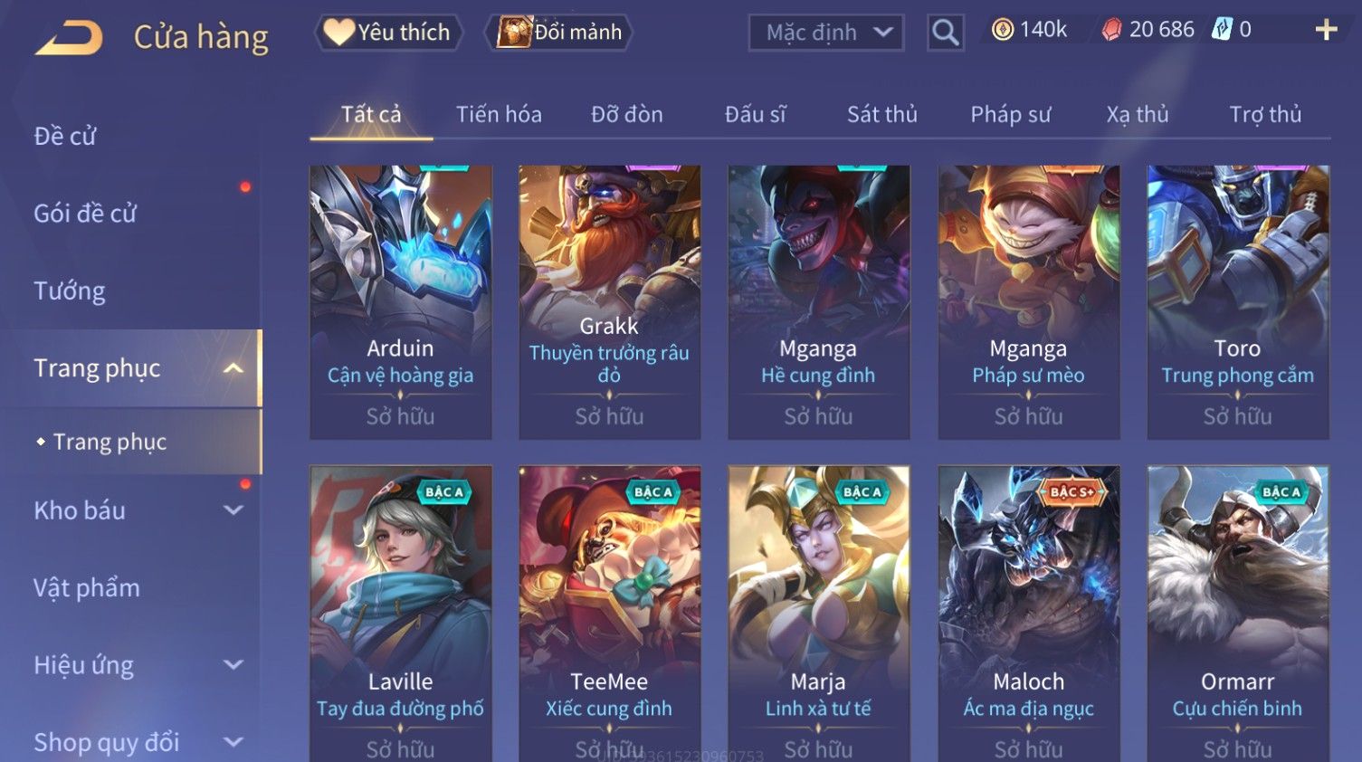Open the Maloch Ác ma địa ngục skin card
Viewport: 1362px width, 762px height.
pyautogui.click(x=1028, y=614)
